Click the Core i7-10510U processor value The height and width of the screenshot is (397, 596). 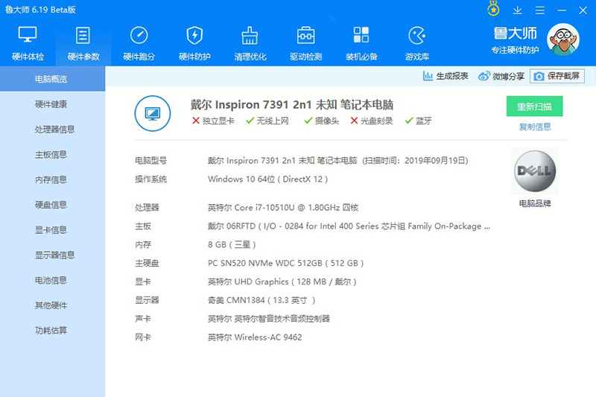(283, 207)
